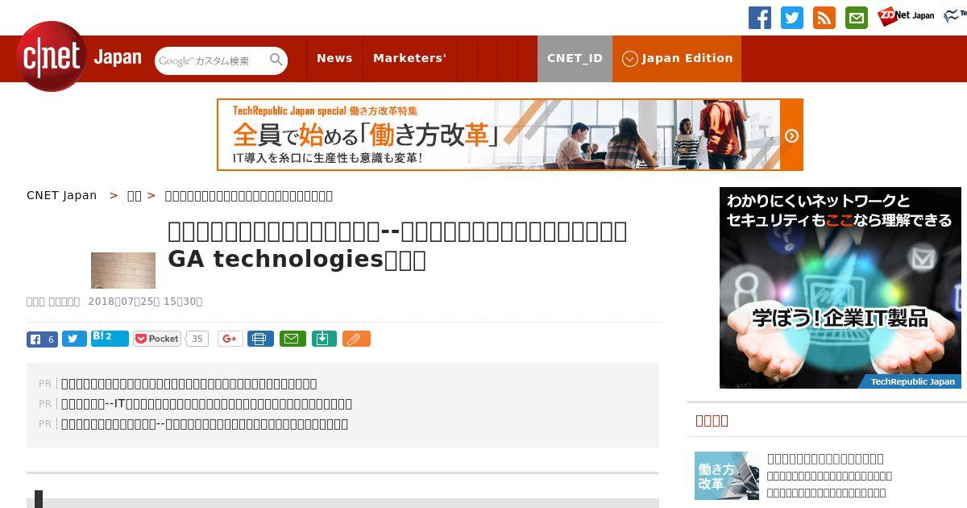The width and height of the screenshot is (967, 508).
Task: Click the magnifier search icon
Action: tap(276, 60)
